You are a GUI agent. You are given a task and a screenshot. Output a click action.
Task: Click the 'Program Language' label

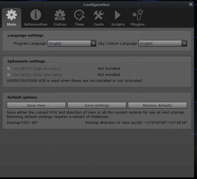pyautogui.click(x=30, y=44)
